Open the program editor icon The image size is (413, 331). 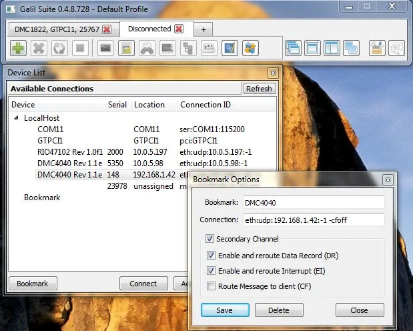tap(126, 48)
